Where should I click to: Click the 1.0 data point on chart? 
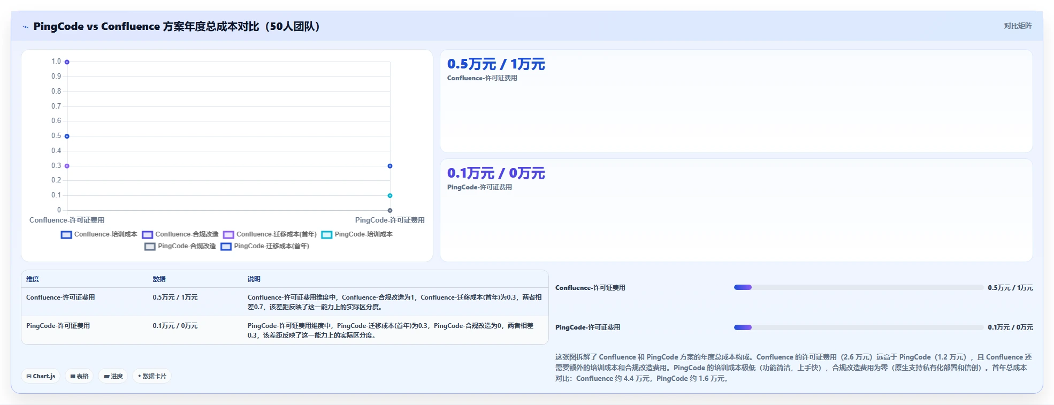(x=67, y=62)
